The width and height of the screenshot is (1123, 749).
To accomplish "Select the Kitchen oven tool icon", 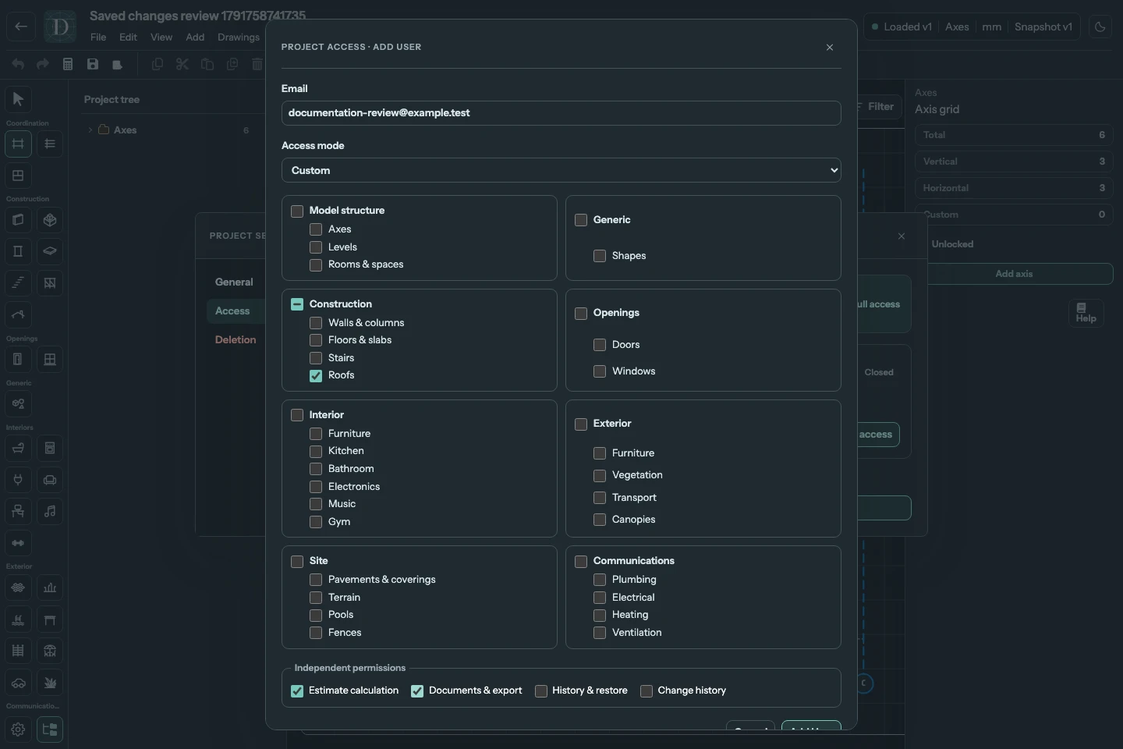I will tap(50, 448).
